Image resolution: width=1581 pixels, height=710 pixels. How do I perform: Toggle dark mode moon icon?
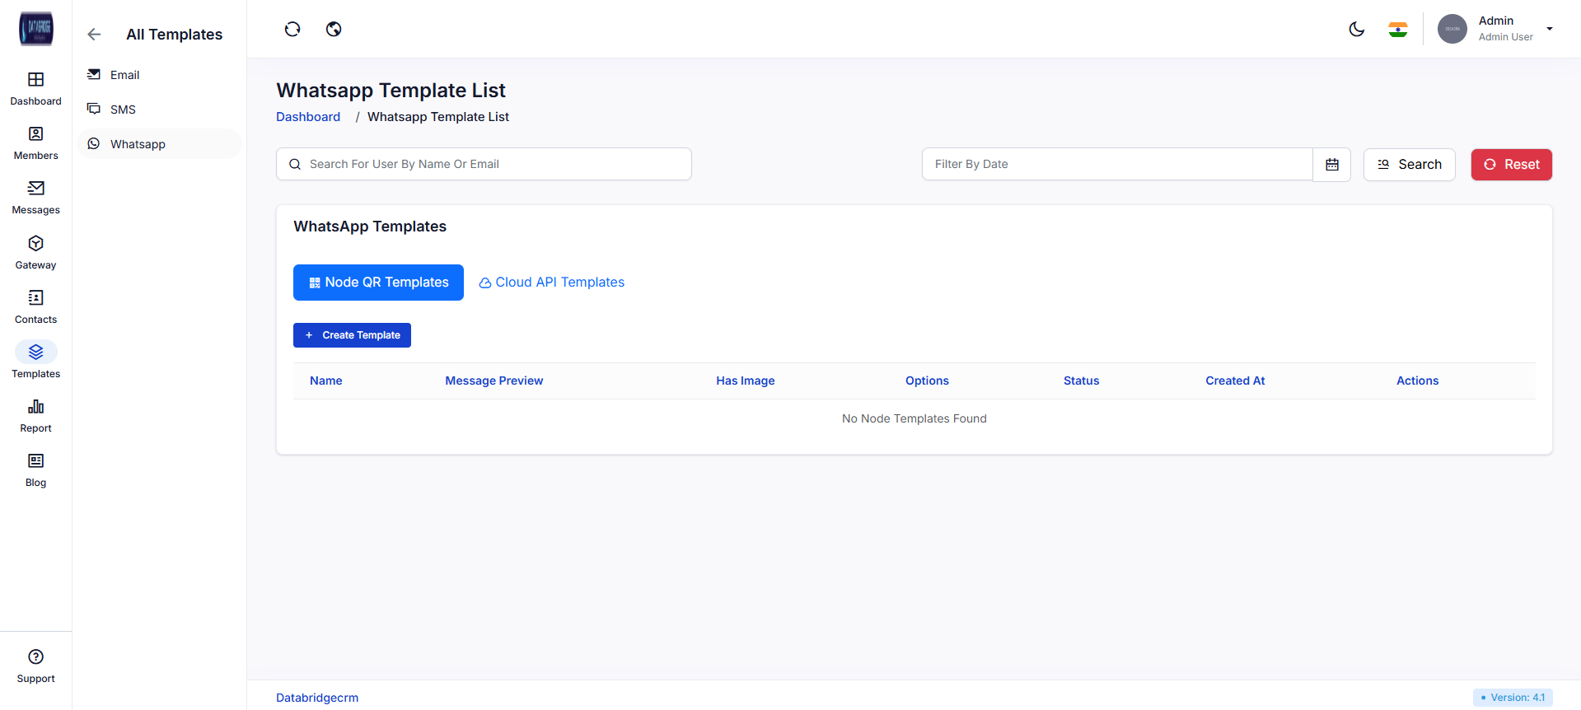pos(1356,30)
